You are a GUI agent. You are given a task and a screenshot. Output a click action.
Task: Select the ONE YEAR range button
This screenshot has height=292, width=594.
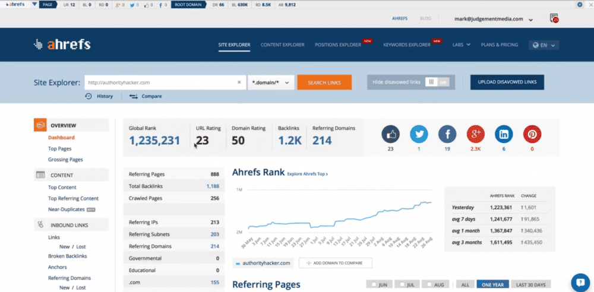click(492, 284)
